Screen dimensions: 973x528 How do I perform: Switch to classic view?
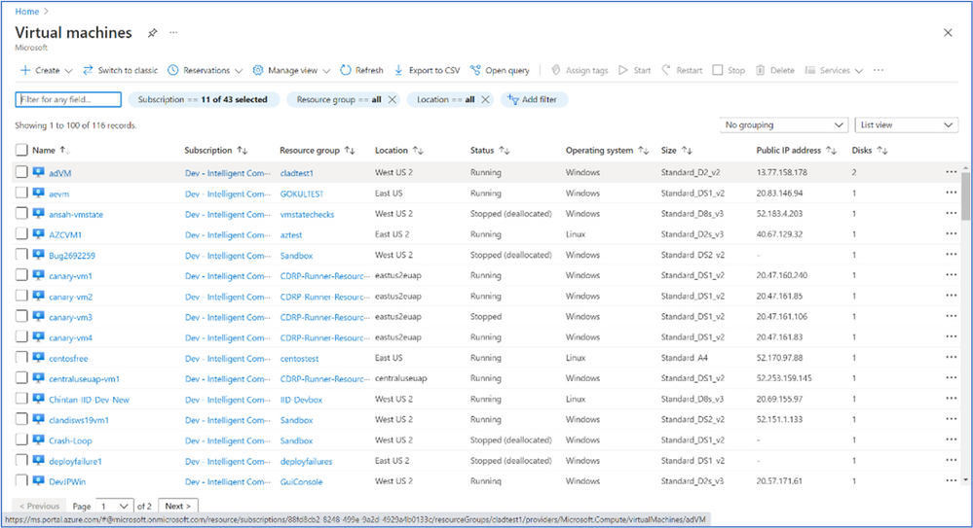121,70
